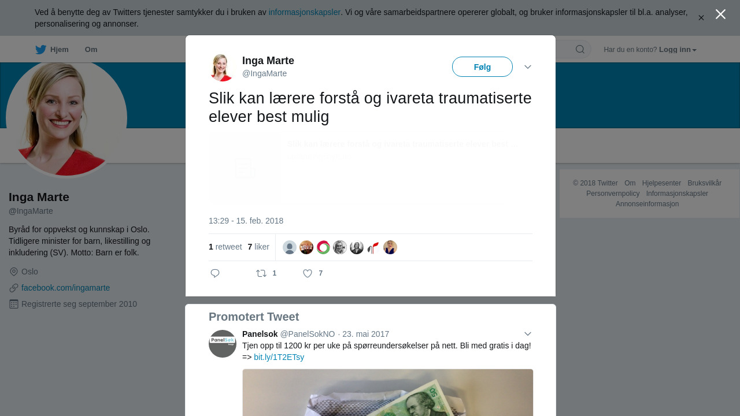Expand tweet options chevron next to Følg
740x416 pixels.
coord(528,67)
